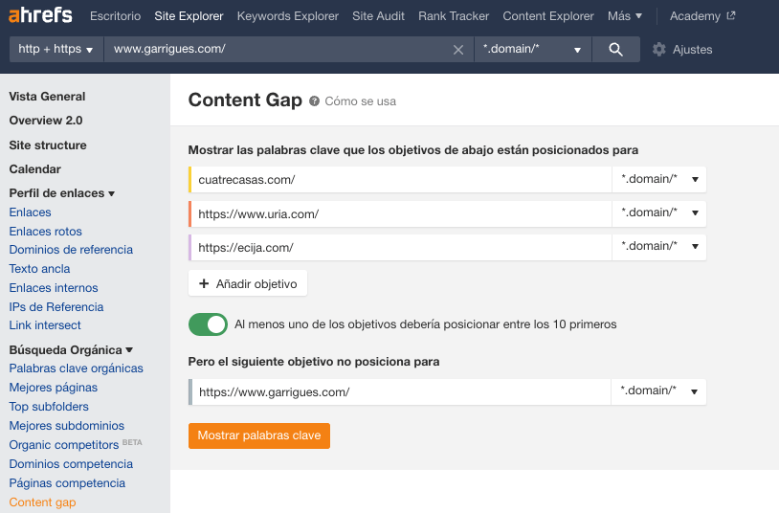Open Keywords Explorer
This screenshot has width=779, height=513.
coord(288,16)
